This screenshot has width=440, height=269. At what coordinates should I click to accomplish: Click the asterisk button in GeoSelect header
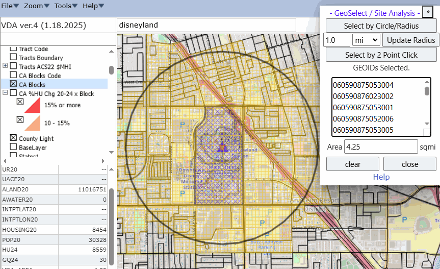[x=429, y=12]
